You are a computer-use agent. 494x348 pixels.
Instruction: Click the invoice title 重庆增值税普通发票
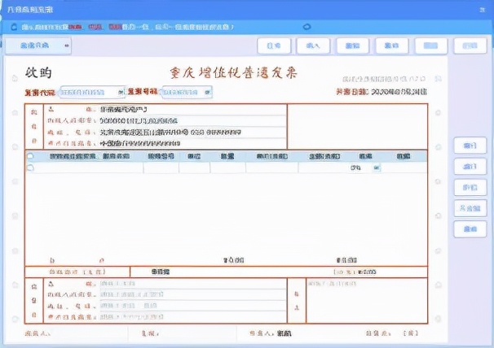click(233, 73)
